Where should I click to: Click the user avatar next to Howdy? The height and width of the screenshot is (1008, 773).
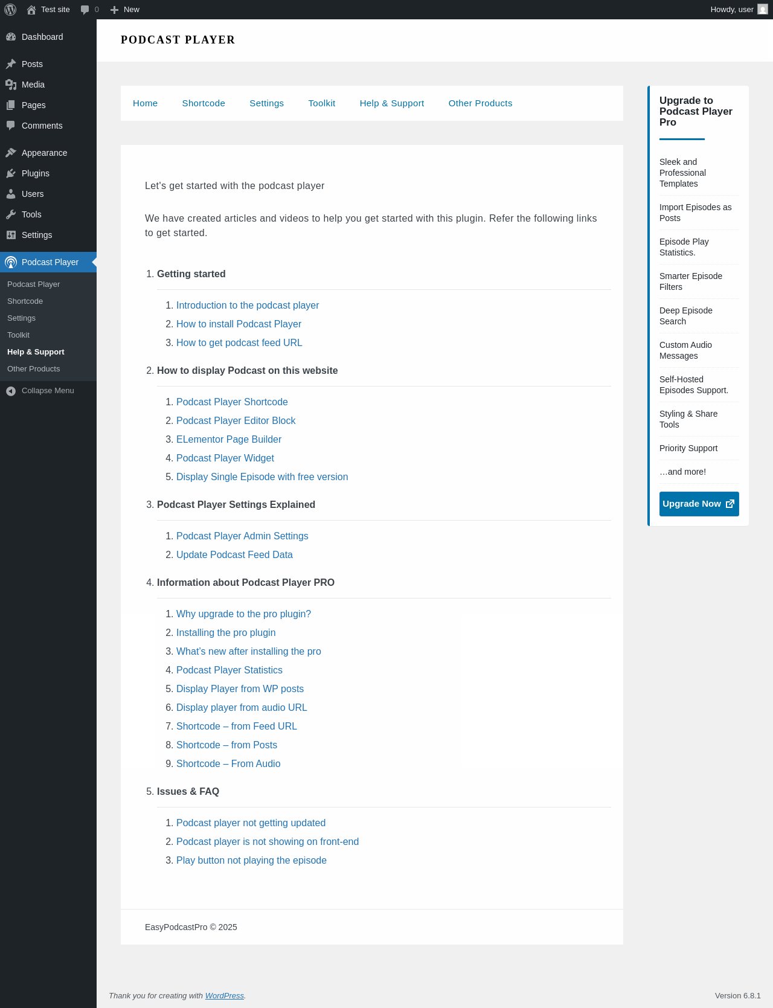tap(763, 10)
